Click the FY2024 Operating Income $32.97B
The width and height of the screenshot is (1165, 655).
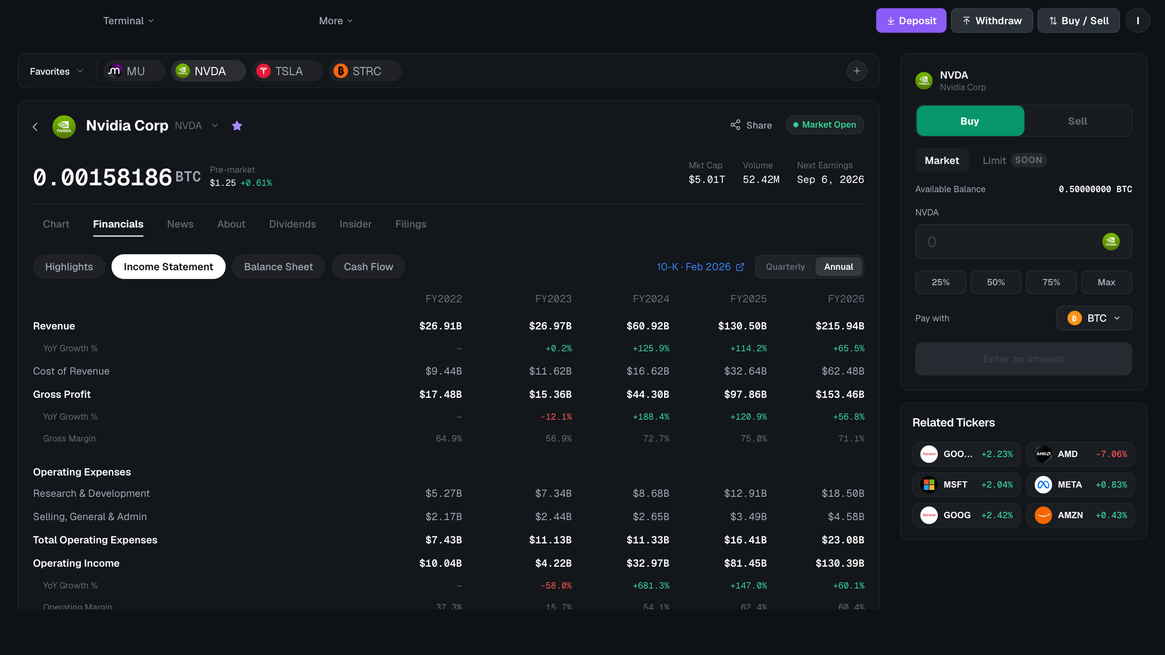[x=648, y=563]
